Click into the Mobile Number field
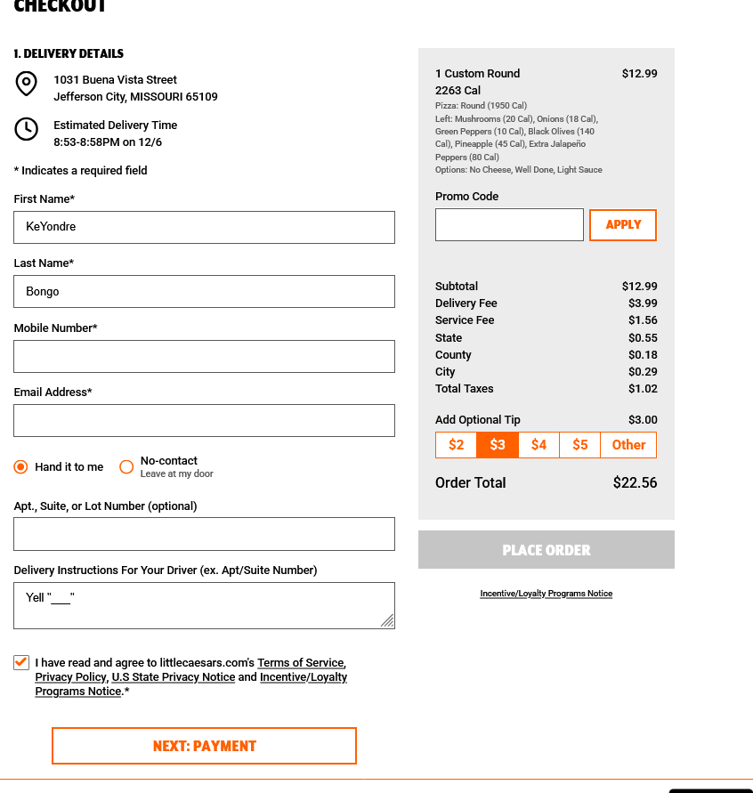753x793 pixels. point(204,356)
